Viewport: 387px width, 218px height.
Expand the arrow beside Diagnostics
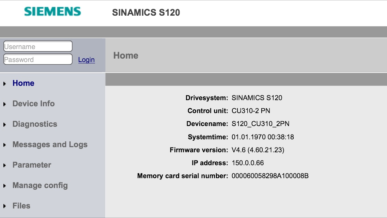pyautogui.click(x=5, y=125)
